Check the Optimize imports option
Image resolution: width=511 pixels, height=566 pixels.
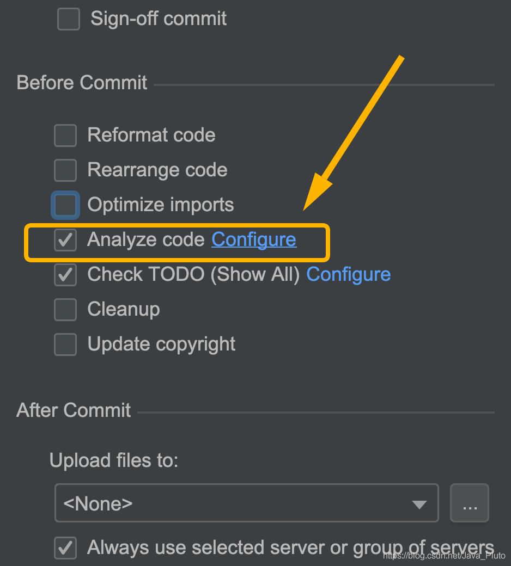(x=65, y=205)
